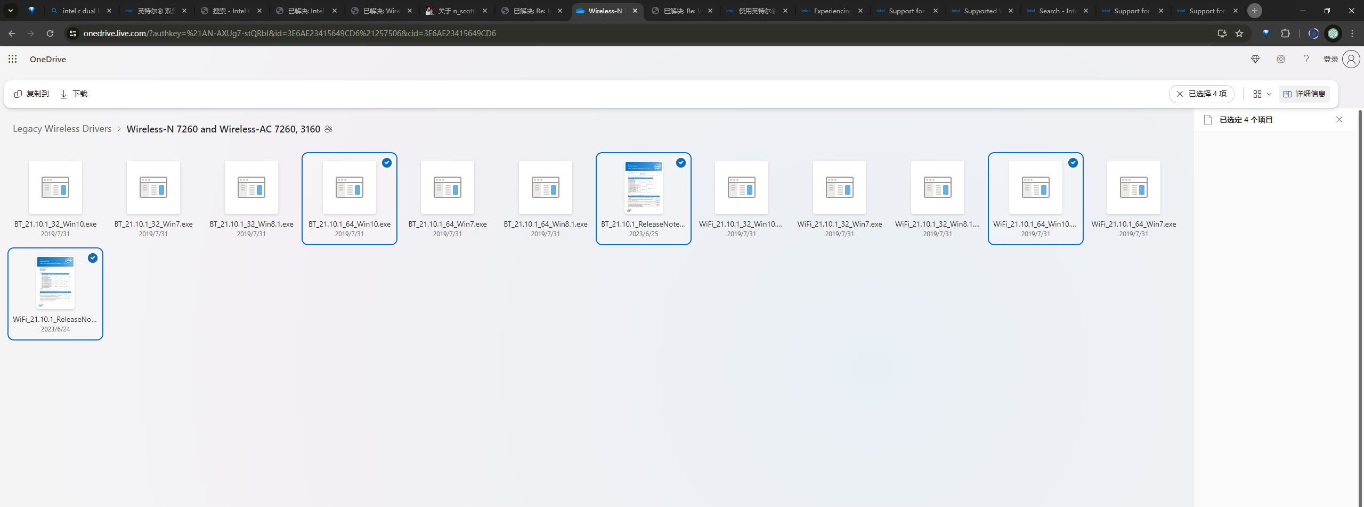Click the OneDrive brand title
Screen dimensions: 1364x507
pos(48,59)
